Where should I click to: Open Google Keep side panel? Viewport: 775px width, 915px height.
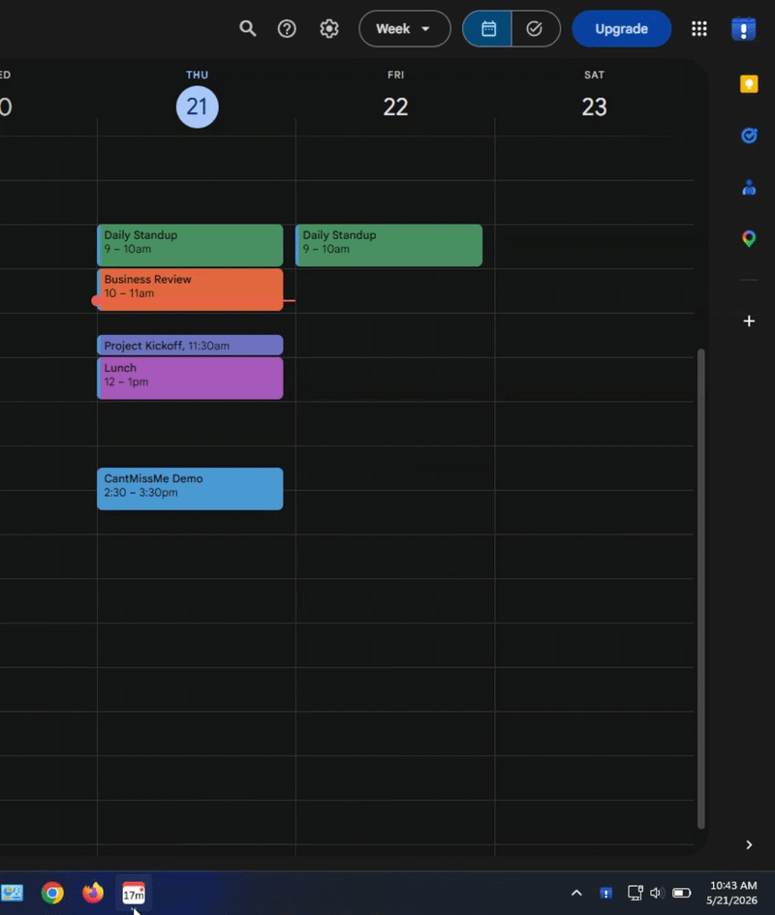(749, 84)
